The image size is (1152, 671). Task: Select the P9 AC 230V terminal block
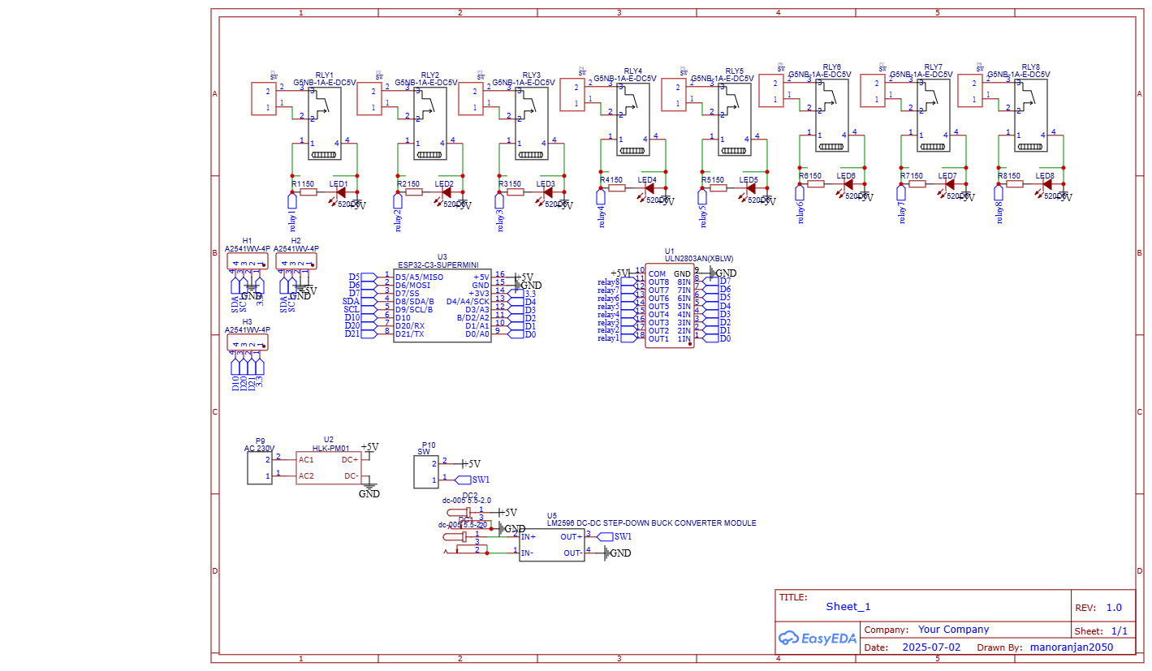pyautogui.click(x=260, y=468)
